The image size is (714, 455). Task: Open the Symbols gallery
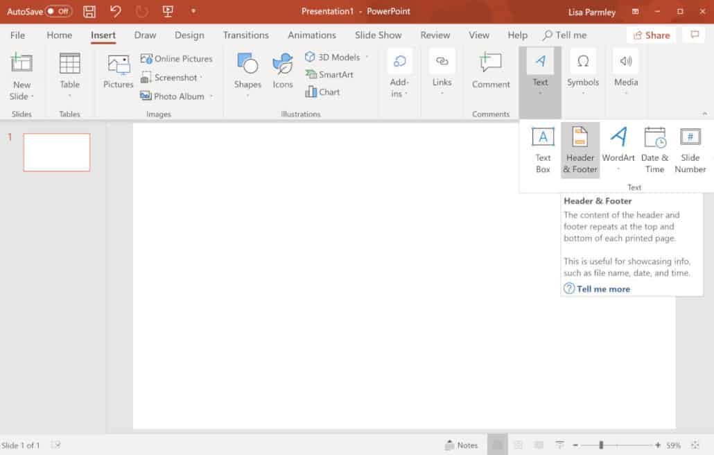click(x=583, y=73)
